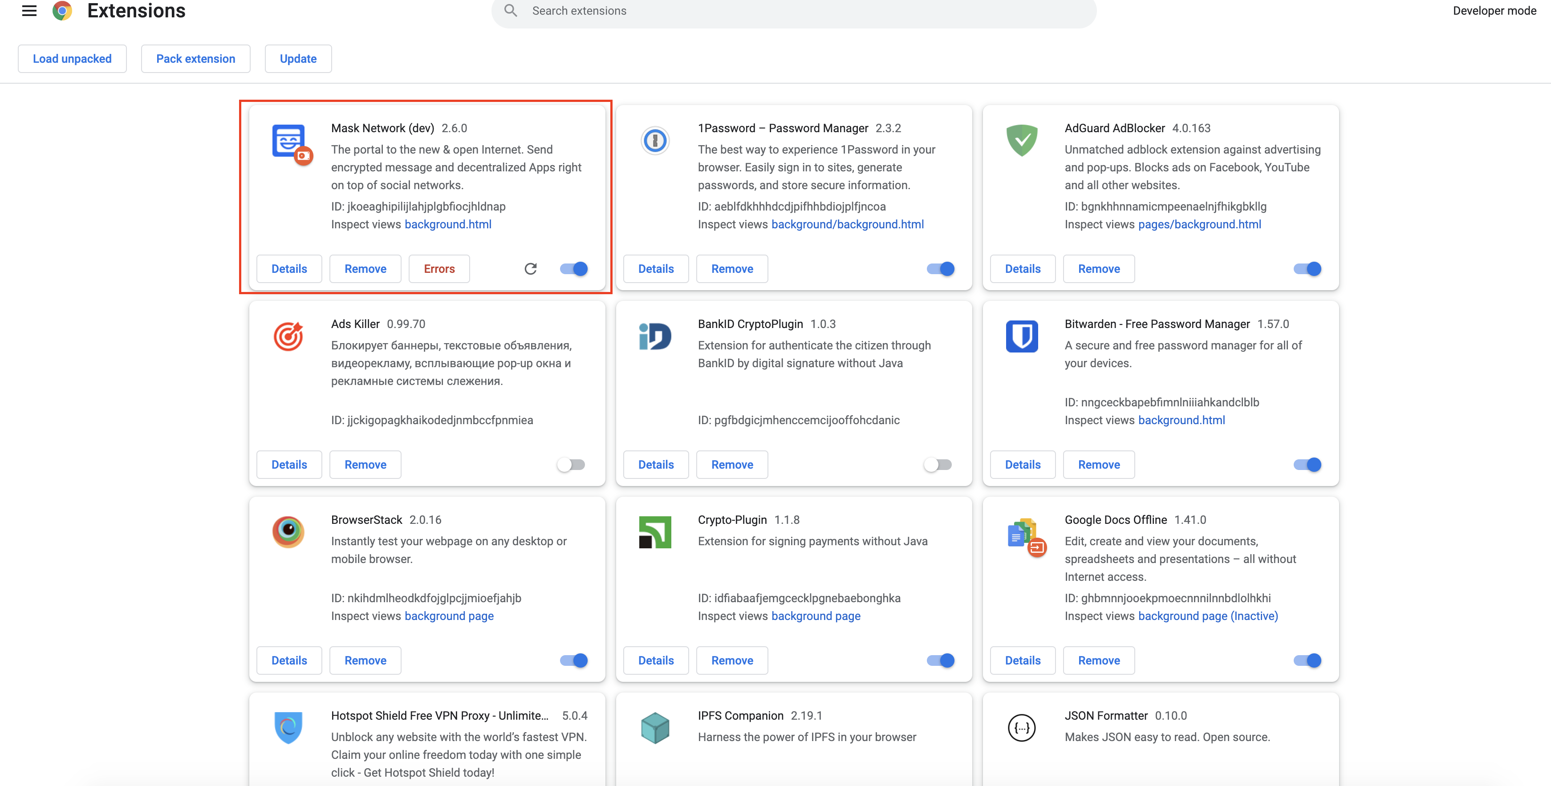Turn off the Crypto-Plugin toggle
The width and height of the screenshot is (1551, 786).
[941, 660]
